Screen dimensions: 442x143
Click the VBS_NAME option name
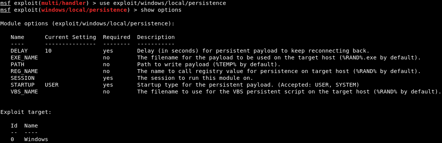(x=24, y=92)
